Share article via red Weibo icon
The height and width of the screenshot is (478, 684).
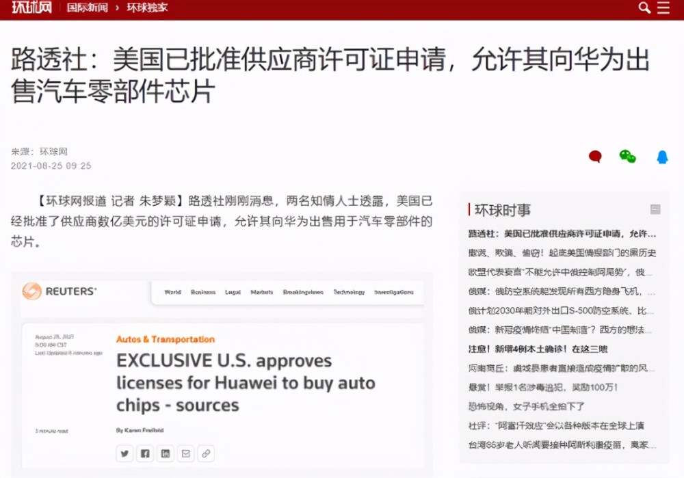595,156
